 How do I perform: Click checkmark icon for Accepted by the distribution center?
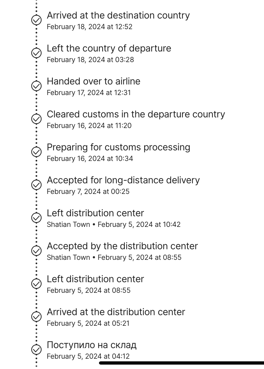(36, 251)
